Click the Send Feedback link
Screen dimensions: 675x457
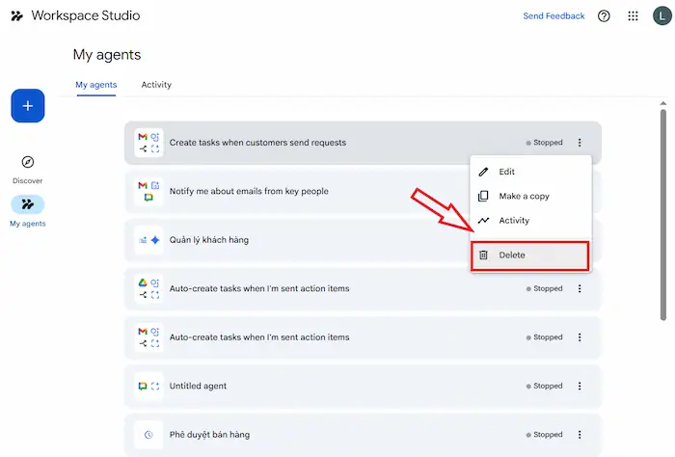pos(553,16)
